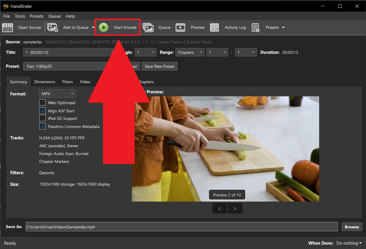This screenshot has width=366, height=249.
Task: Switch to the Dimensions tab
Action: click(x=45, y=82)
